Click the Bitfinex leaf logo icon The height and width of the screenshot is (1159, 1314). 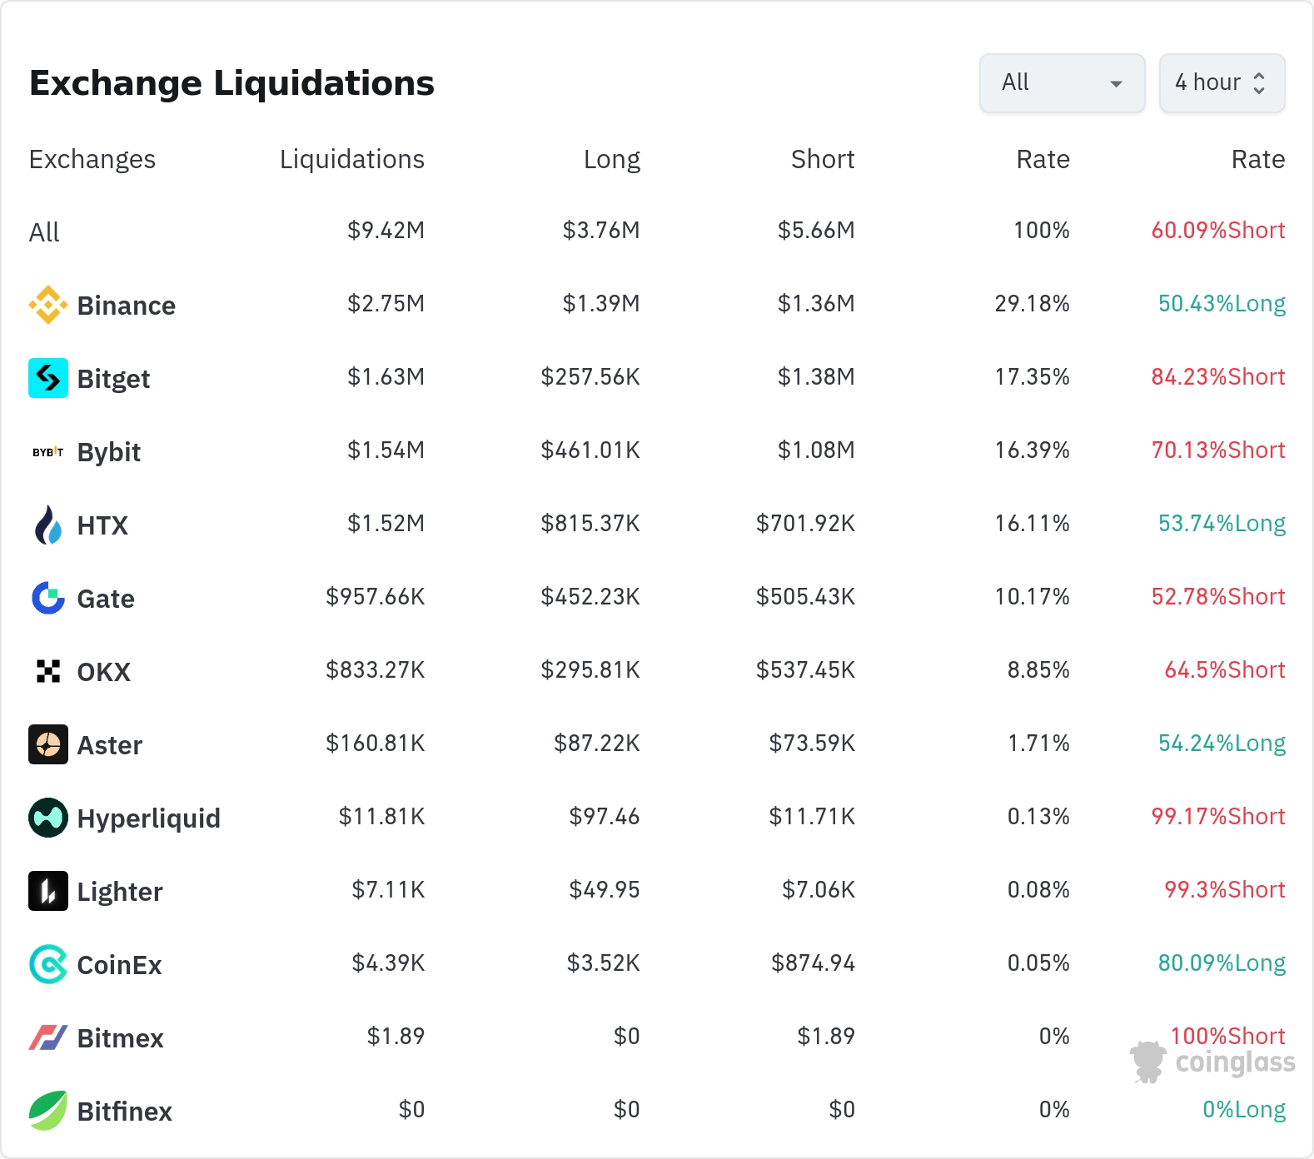pyautogui.click(x=48, y=1111)
